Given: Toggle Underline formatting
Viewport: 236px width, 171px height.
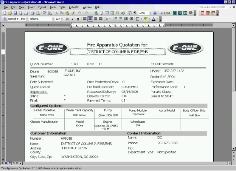Looking at the screenshot, I should pyautogui.click(x=78, y=19).
